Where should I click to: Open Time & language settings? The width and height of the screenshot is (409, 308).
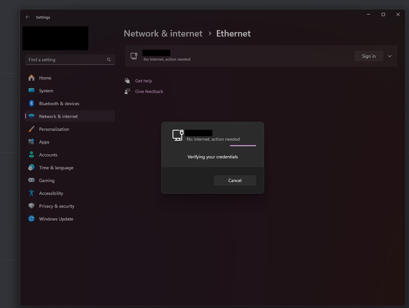point(56,168)
